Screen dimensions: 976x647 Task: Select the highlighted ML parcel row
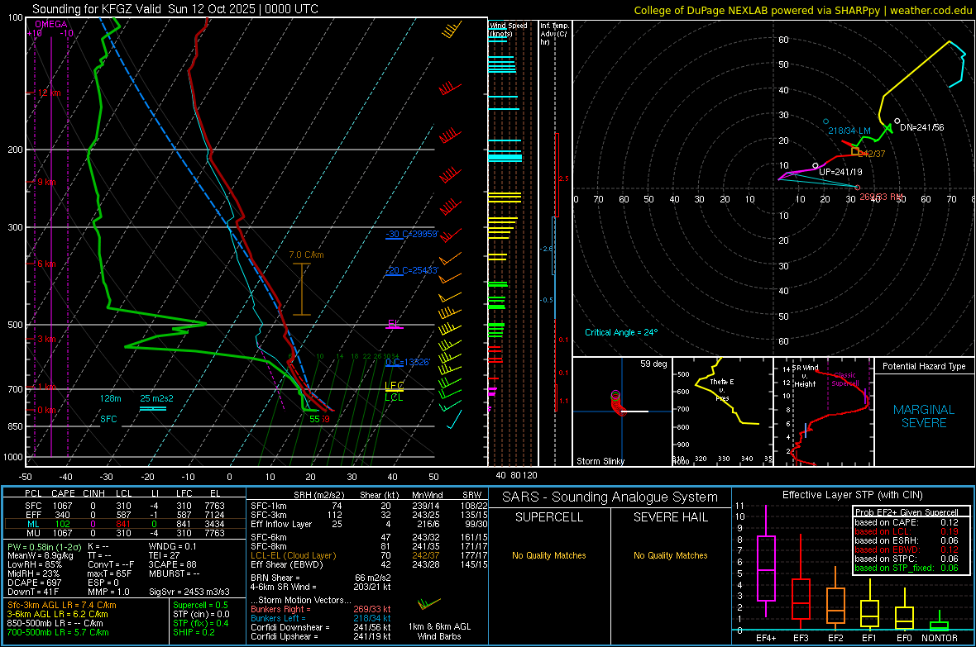click(x=125, y=524)
